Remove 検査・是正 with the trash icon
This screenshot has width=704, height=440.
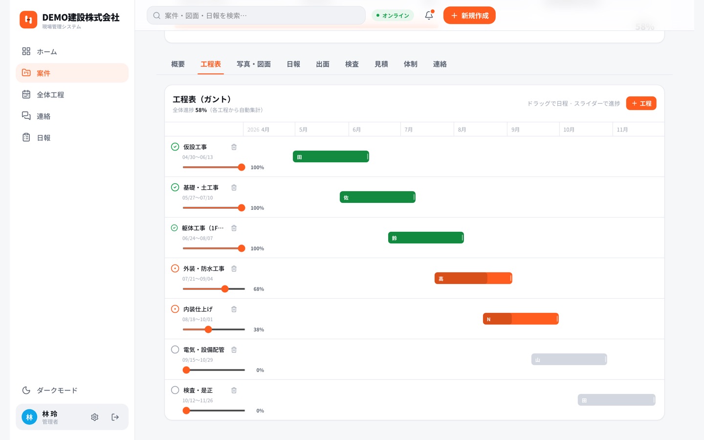click(x=234, y=391)
